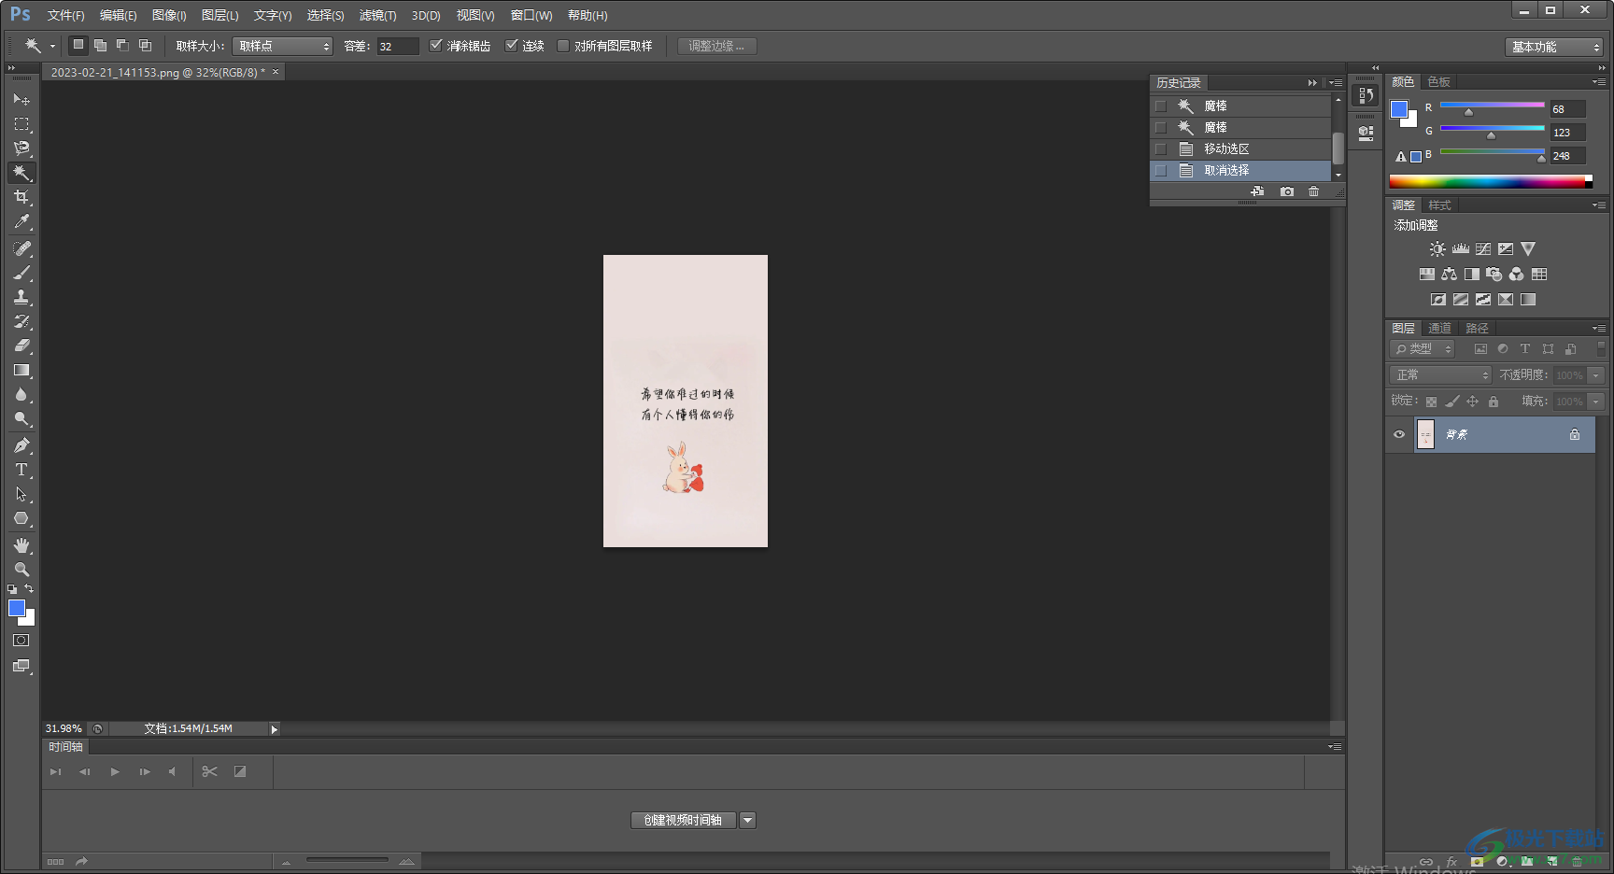
Task: Set history brush source on 移动选区 state
Action: 1161,149
